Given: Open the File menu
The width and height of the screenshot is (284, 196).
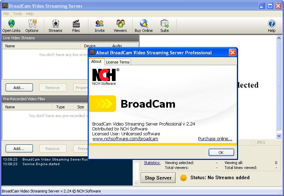Looking at the screenshot, I should tap(6, 14).
